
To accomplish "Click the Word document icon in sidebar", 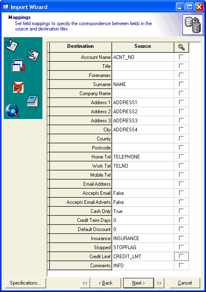I will pyautogui.click(x=12, y=45).
